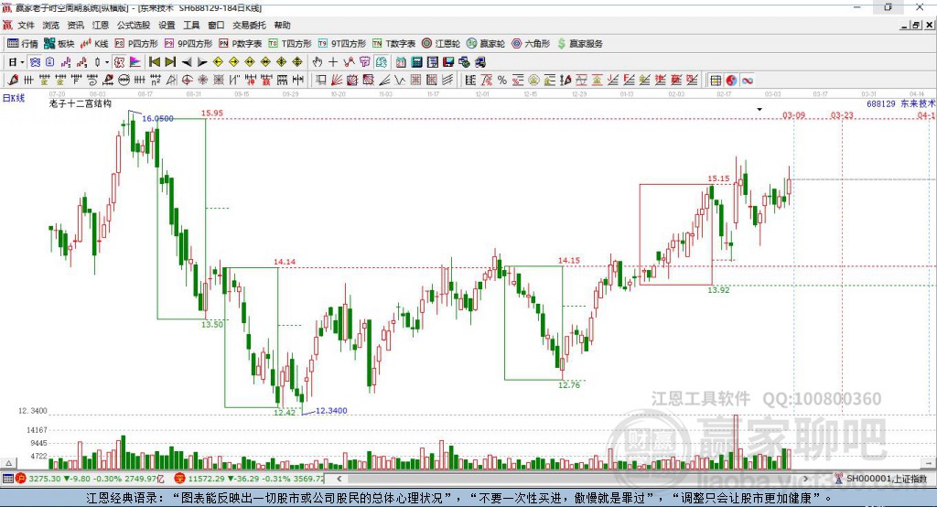Expand the candlestick style dropdown arrow
The height and width of the screenshot is (507, 937).
[108, 62]
